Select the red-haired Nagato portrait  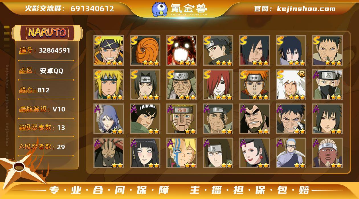[x=218, y=85]
